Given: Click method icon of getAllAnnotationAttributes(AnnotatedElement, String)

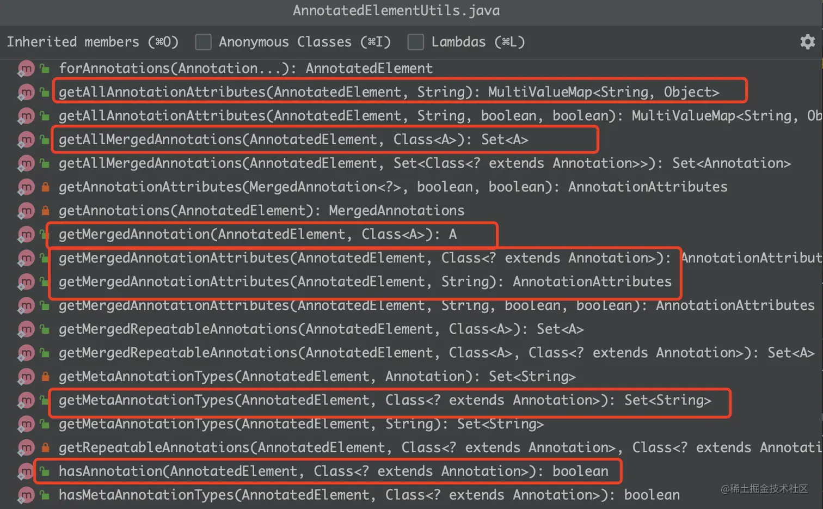Looking at the screenshot, I should (x=26, y=92).
